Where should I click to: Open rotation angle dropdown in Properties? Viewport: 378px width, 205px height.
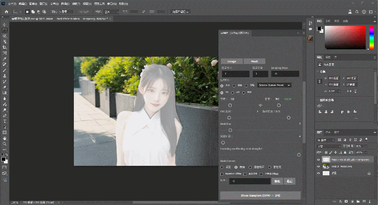339,91
